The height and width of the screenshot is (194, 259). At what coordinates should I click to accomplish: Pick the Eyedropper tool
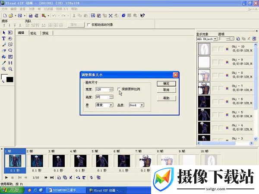coord(4,63)
